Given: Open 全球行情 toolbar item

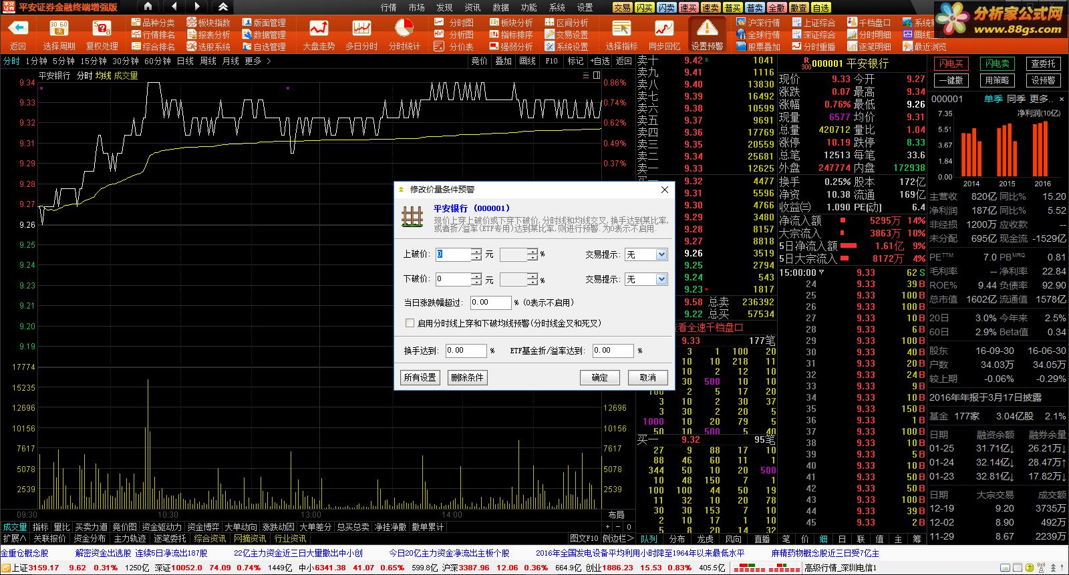Looking at the screenshot, I should [758, 35].
